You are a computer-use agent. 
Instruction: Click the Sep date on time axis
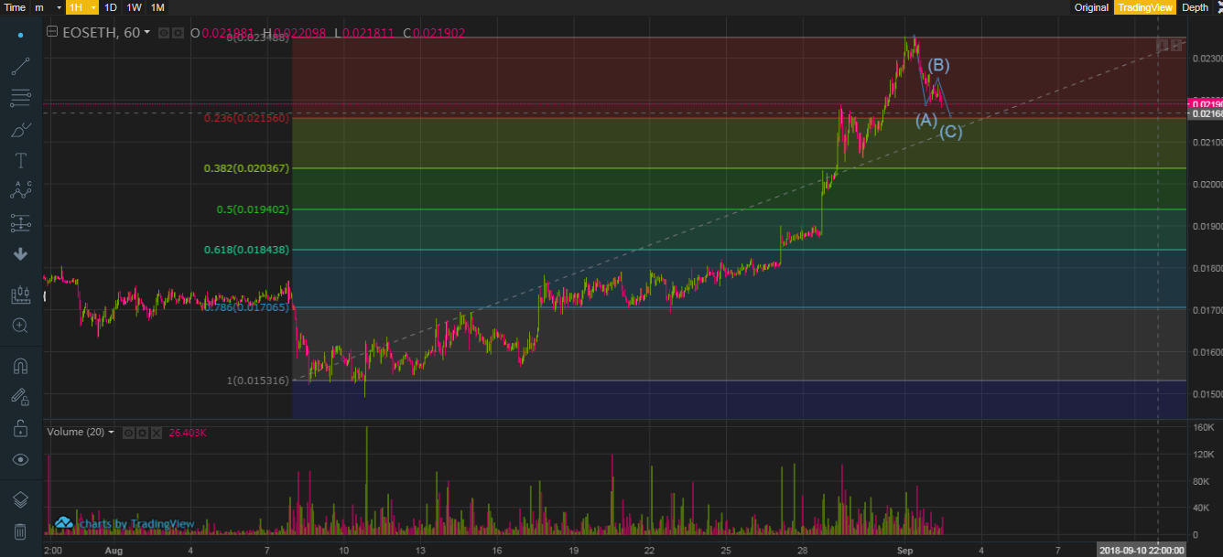click(904, 550)
